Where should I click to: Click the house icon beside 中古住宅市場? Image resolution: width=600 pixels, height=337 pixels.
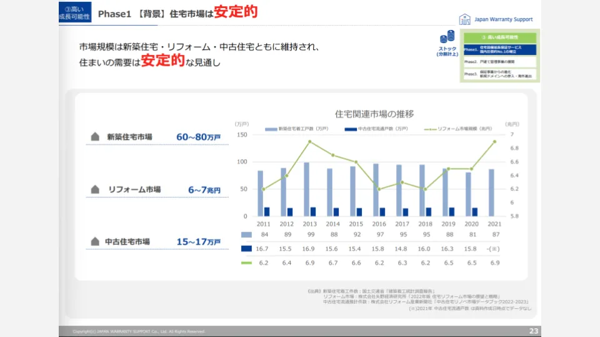pyautogui.click(x=95, y=241)
